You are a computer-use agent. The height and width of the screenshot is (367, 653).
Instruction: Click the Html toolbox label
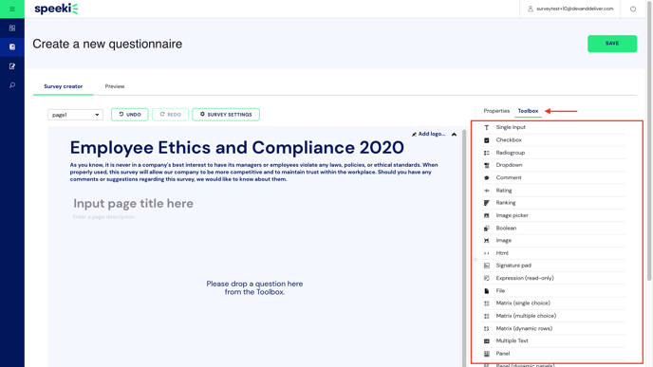coord(502,253)
